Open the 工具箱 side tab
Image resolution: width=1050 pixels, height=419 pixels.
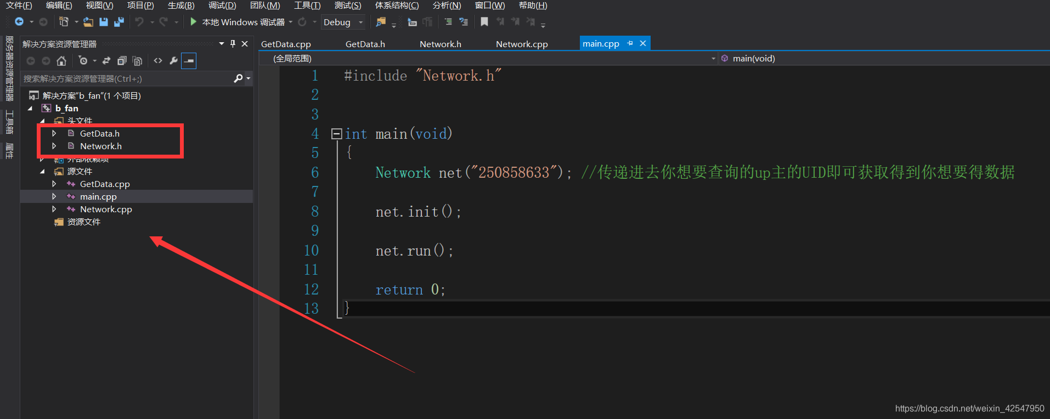point(9,122)
